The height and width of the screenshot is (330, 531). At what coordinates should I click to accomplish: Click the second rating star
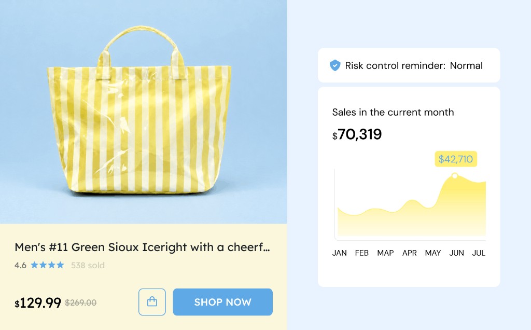[43, 265]
